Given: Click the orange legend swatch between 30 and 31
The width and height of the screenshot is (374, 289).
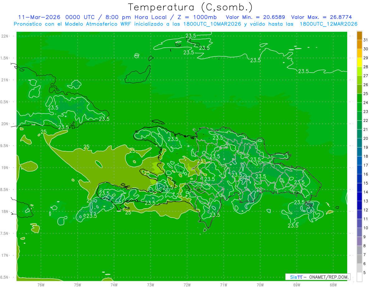Looking at the screenshot, I should coord(359,44).
